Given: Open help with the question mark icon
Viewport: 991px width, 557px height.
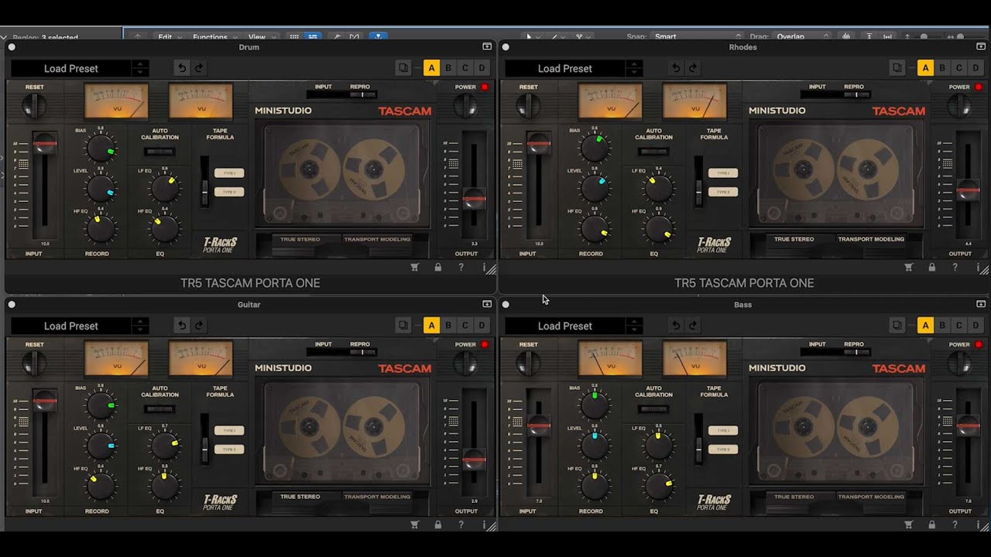Looking at the screenshot, I should pos(461,266).
